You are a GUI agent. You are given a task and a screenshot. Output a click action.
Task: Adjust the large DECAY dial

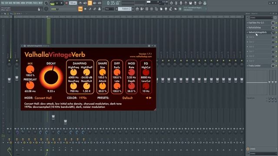point(51,77)
